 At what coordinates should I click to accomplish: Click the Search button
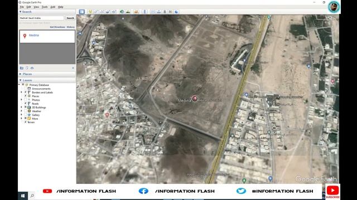(70, 18)
